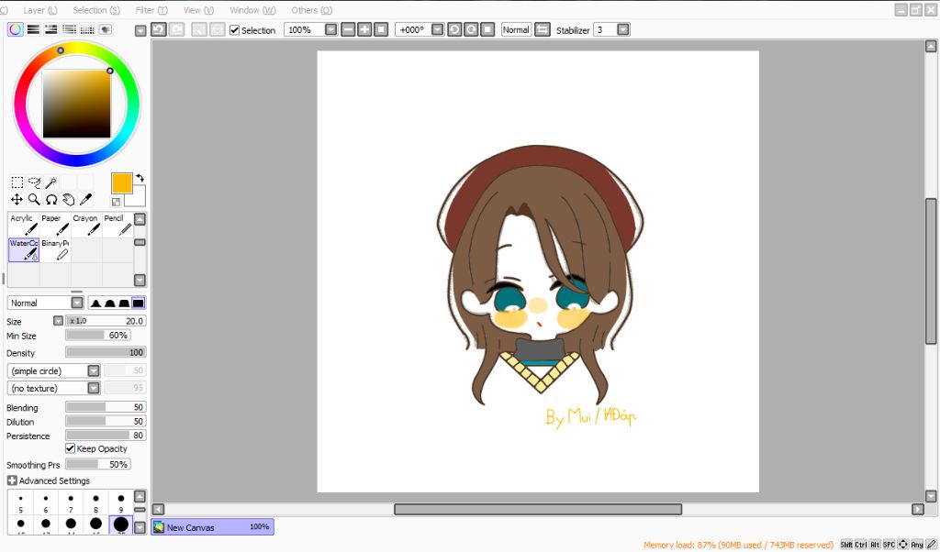Pick brush size 9 preset
Screen dimensions: 940x552
point(120,502)
